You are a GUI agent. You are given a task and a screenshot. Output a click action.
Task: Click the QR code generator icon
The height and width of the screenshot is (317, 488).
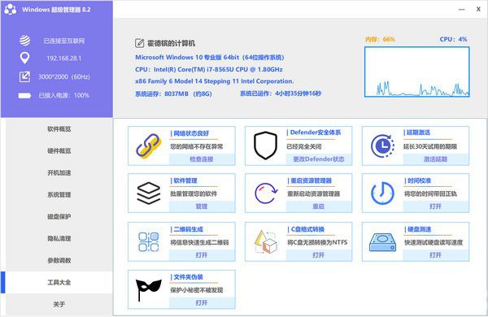pos(149,241)
